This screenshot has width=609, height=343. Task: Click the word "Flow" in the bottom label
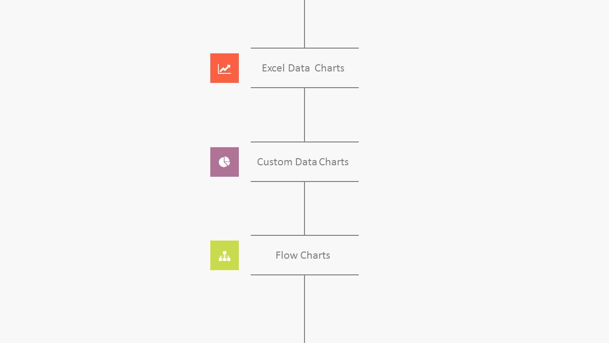pyautogui.click(x=286, y=255)
